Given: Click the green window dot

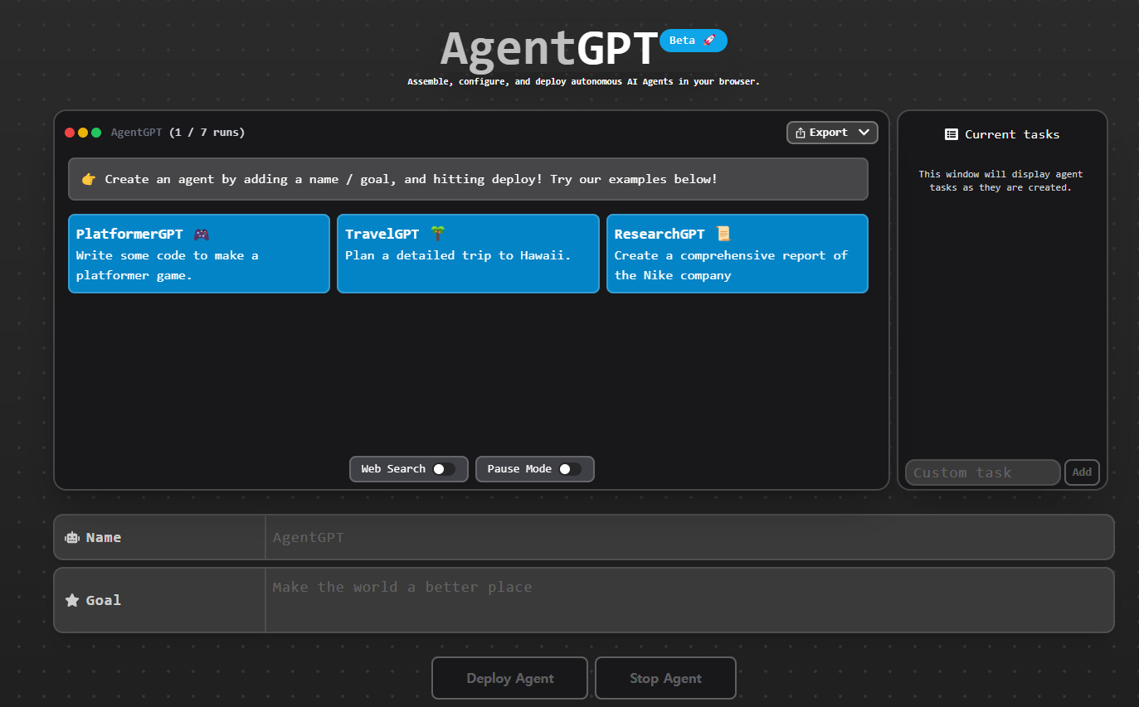Looking at the screenshot, I should 96,133.
